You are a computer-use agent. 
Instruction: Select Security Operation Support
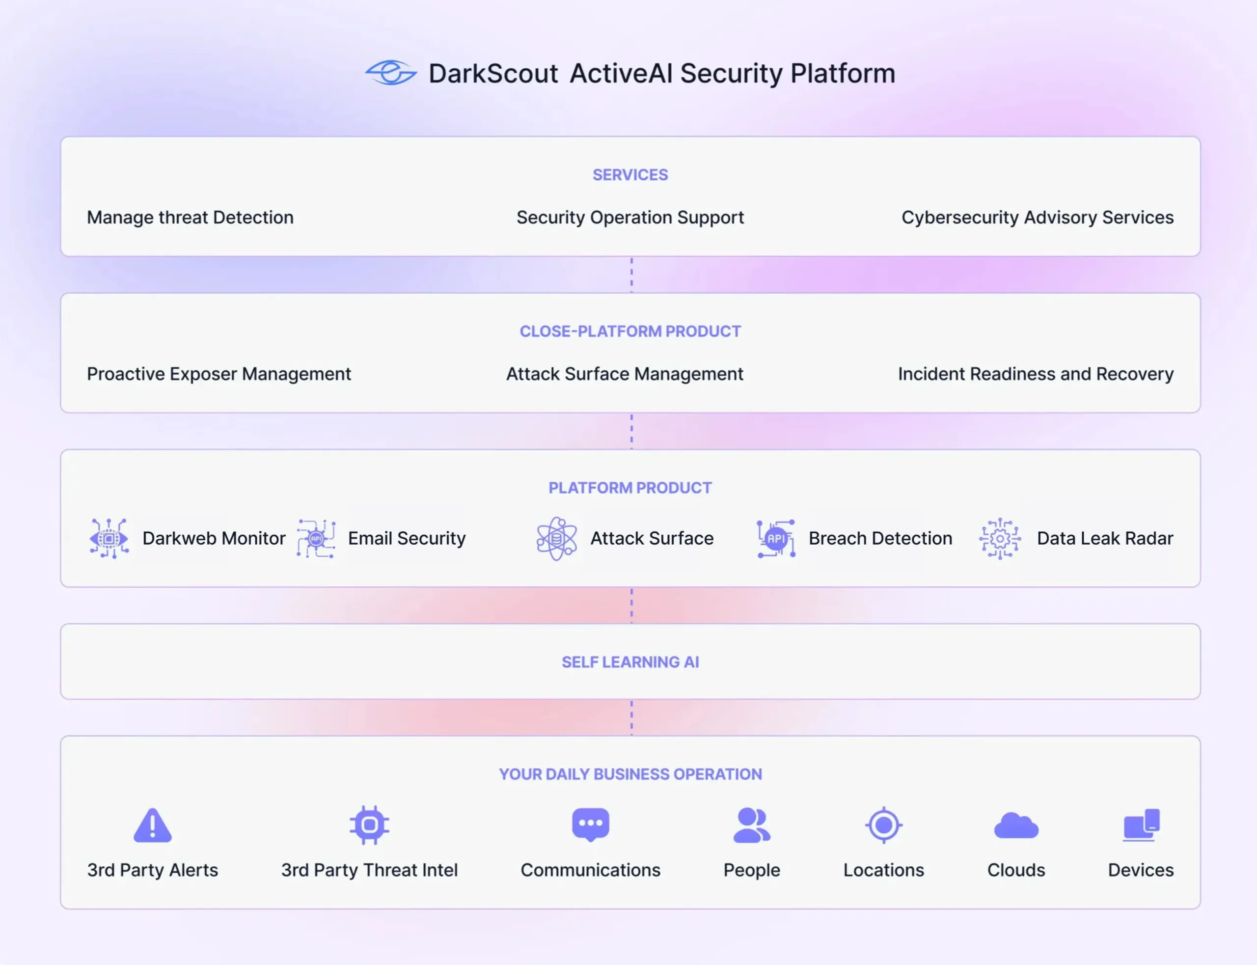point(630,217)
